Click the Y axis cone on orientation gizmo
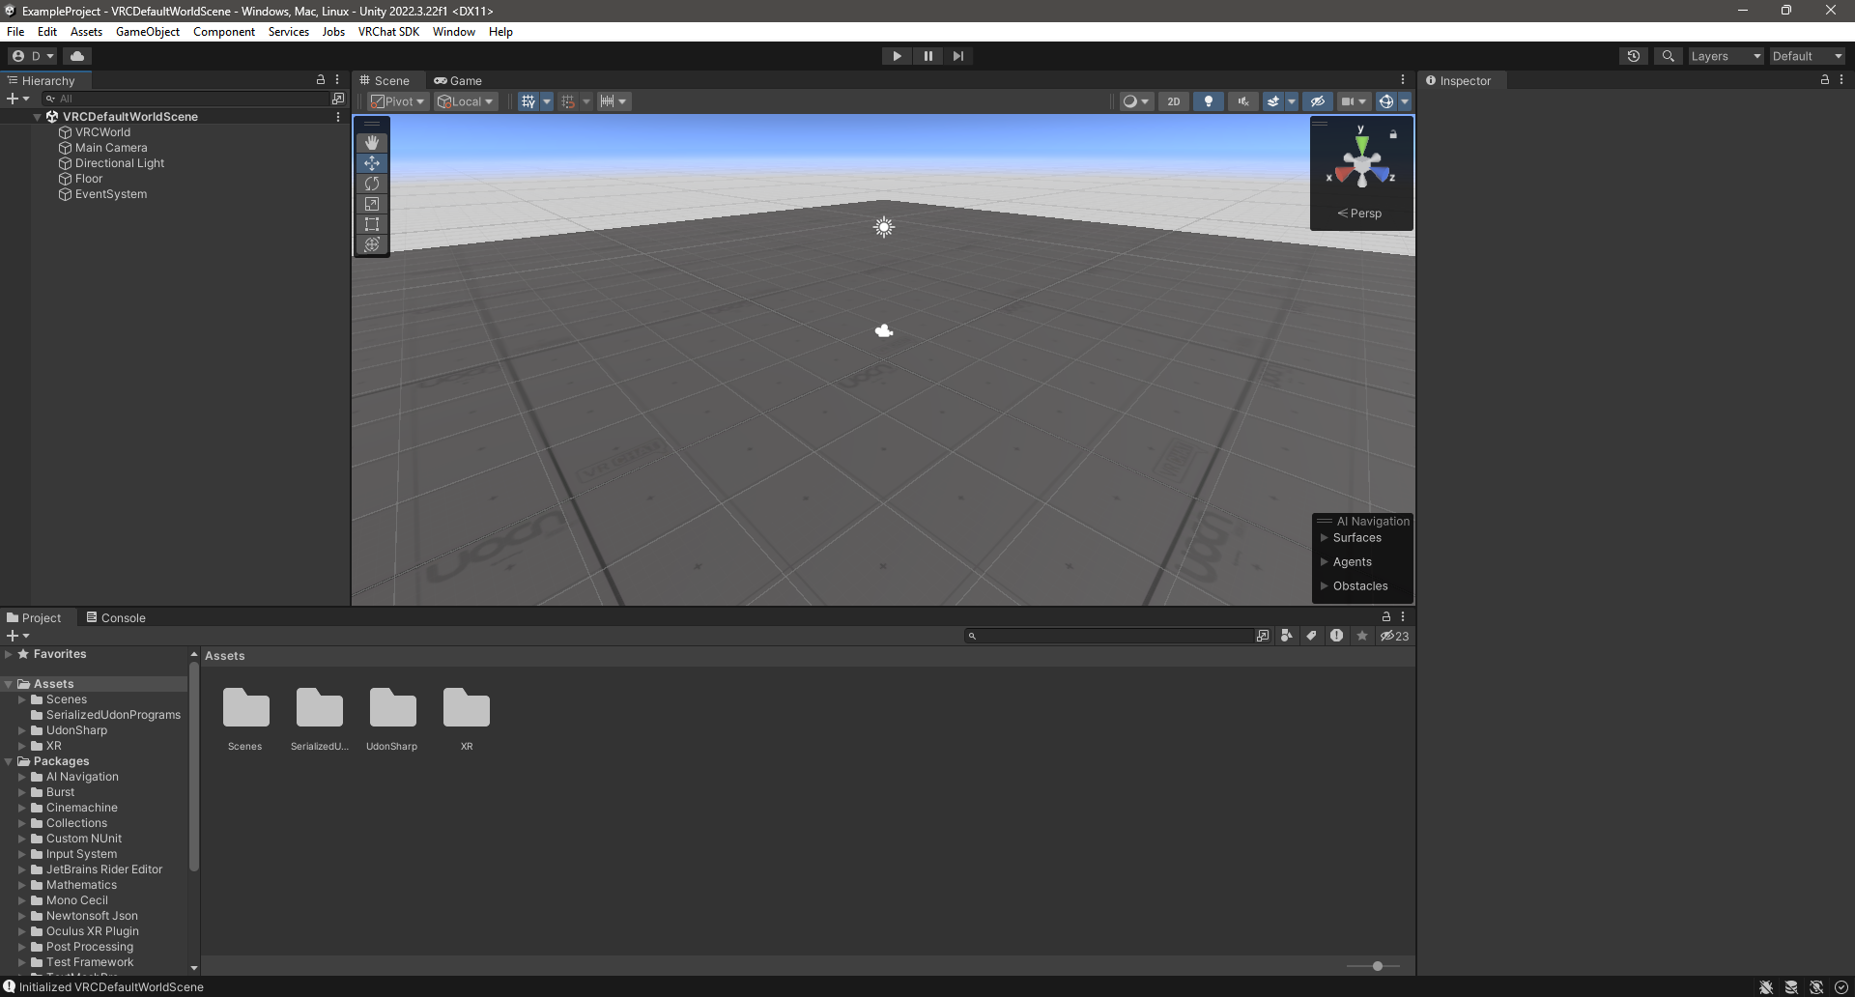Screen dimensions: 1855x997 (x=1361, y=143)
